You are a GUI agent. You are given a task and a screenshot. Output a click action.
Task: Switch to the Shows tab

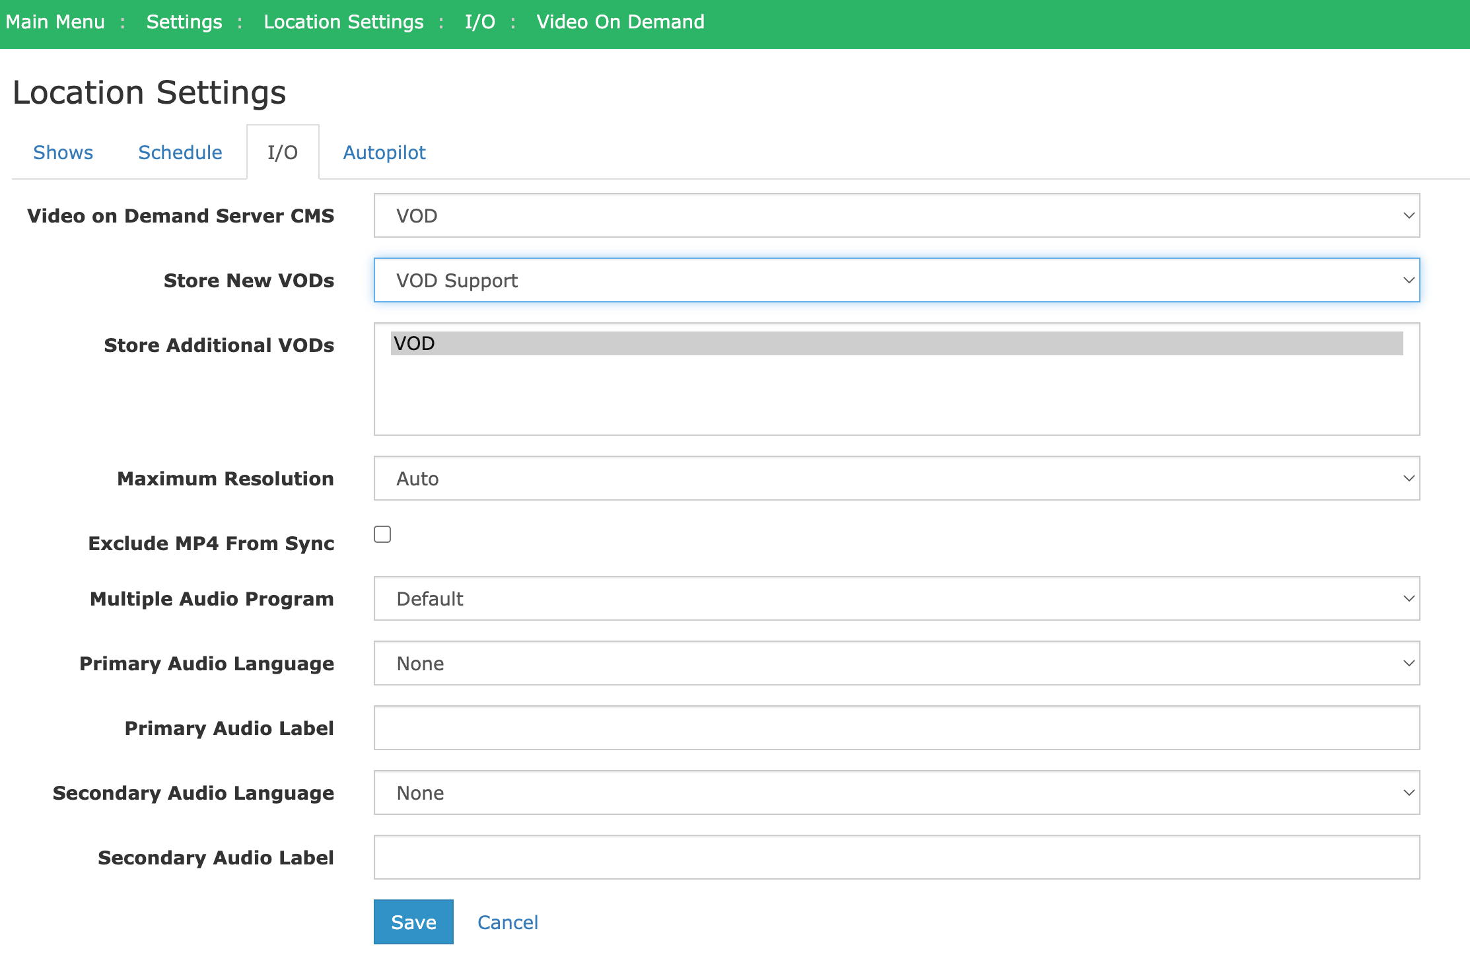click(x=63, y=153)
